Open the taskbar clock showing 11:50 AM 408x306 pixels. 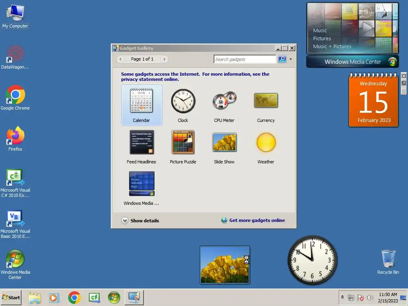(x=388, y=297)
